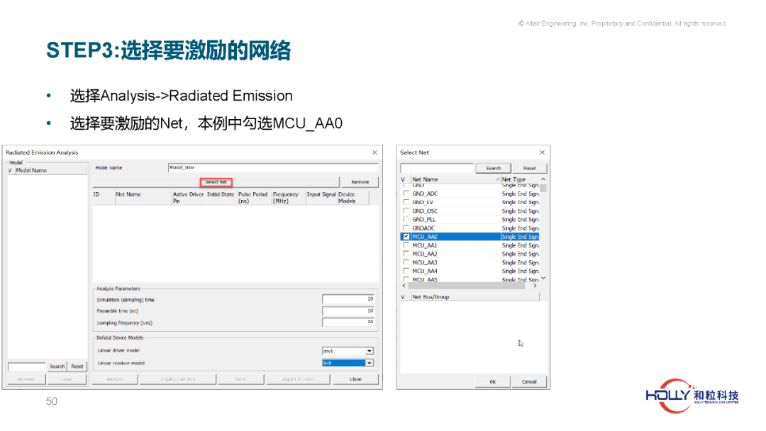Click the Select Net button
The height and width of the screenshot is (431, 766).
click(x=216, y=182)
